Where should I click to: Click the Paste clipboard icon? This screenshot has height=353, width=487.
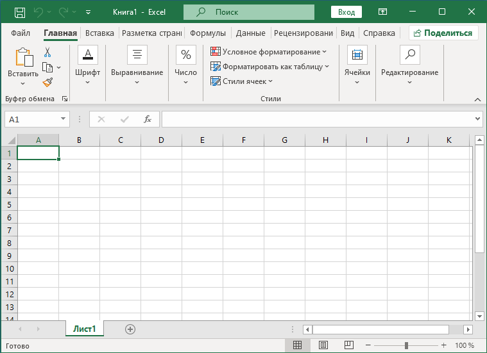(23, 58)
